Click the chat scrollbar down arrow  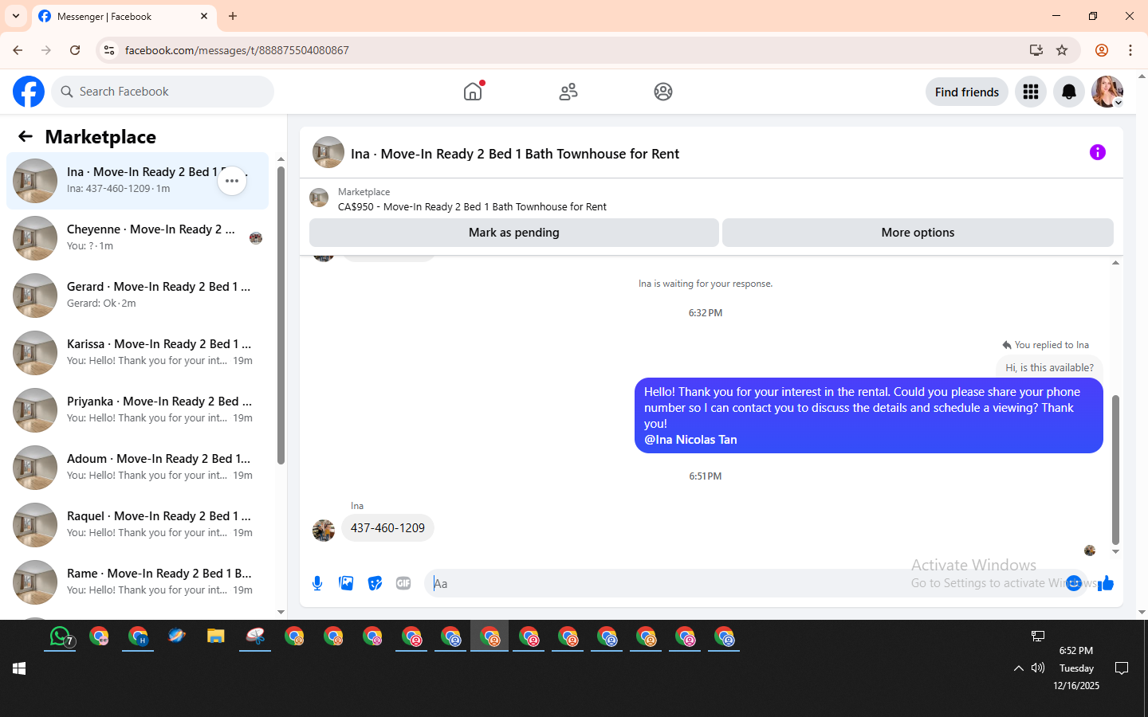tap(1115, 551)
